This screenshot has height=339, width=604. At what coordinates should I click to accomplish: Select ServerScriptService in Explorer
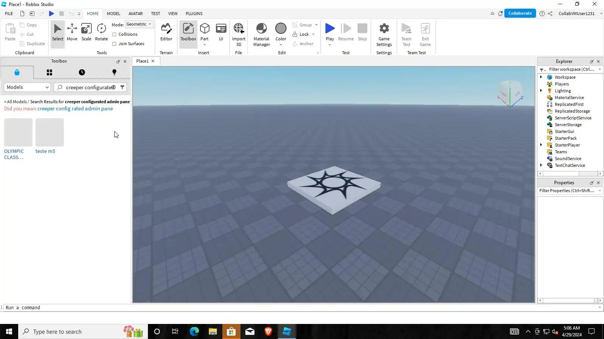tap(573, 118)
